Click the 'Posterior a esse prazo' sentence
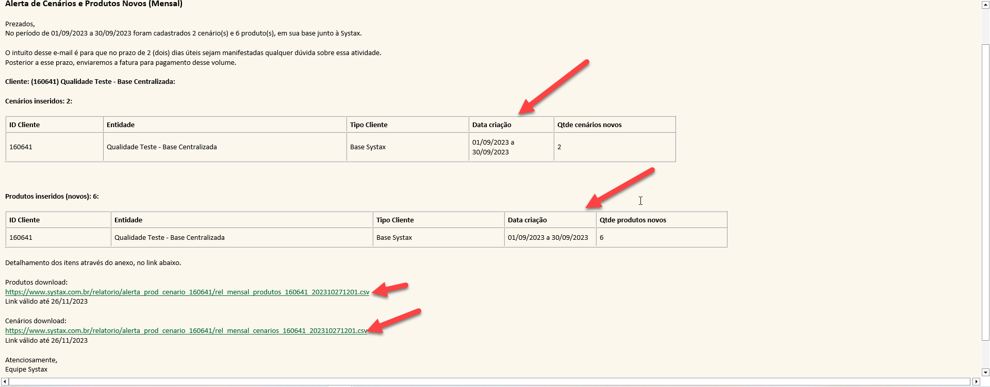 [121, 62]
